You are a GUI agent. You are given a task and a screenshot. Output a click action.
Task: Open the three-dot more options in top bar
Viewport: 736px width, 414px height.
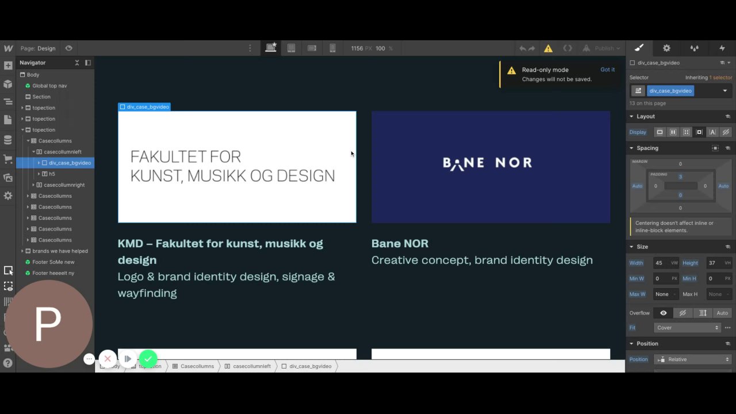(250, 48)
